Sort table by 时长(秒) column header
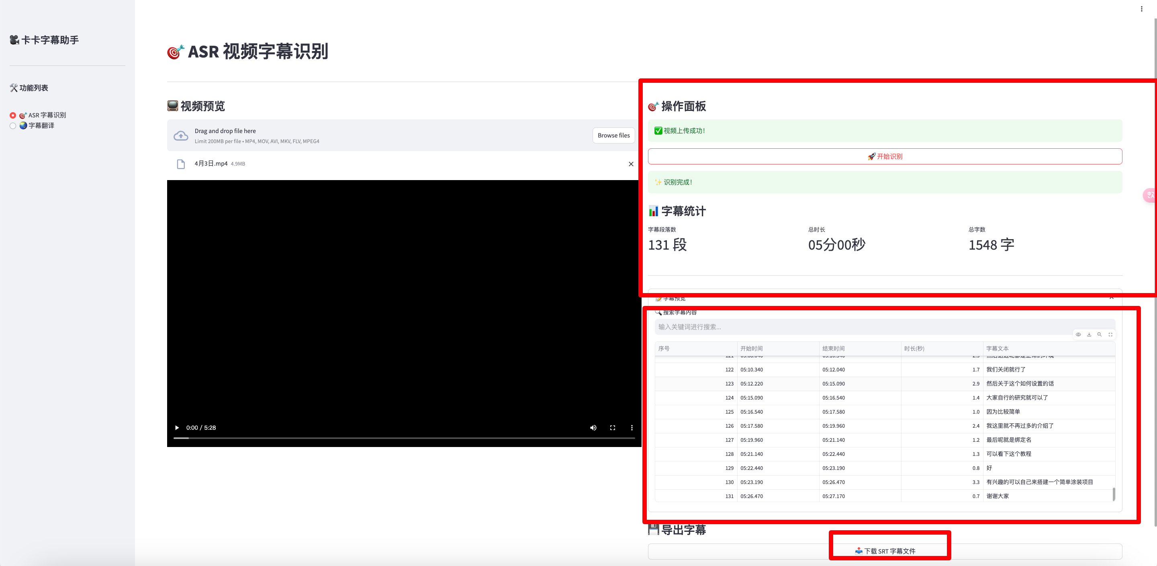The image size is (1157, 566). pos(914,349)
